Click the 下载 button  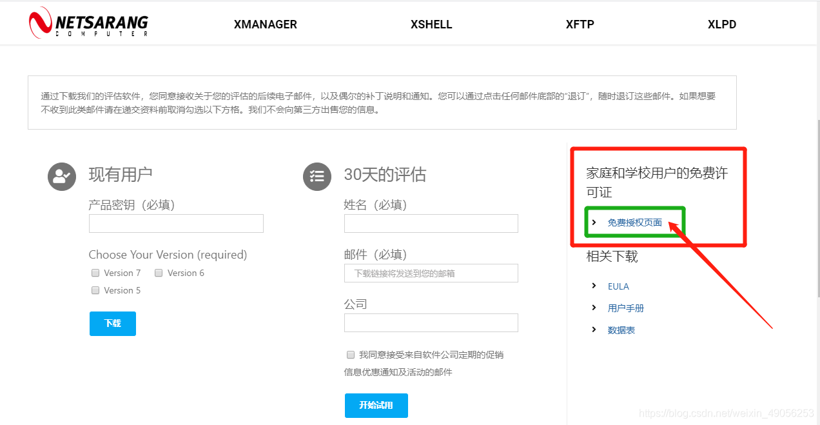[x=113, y=323]
